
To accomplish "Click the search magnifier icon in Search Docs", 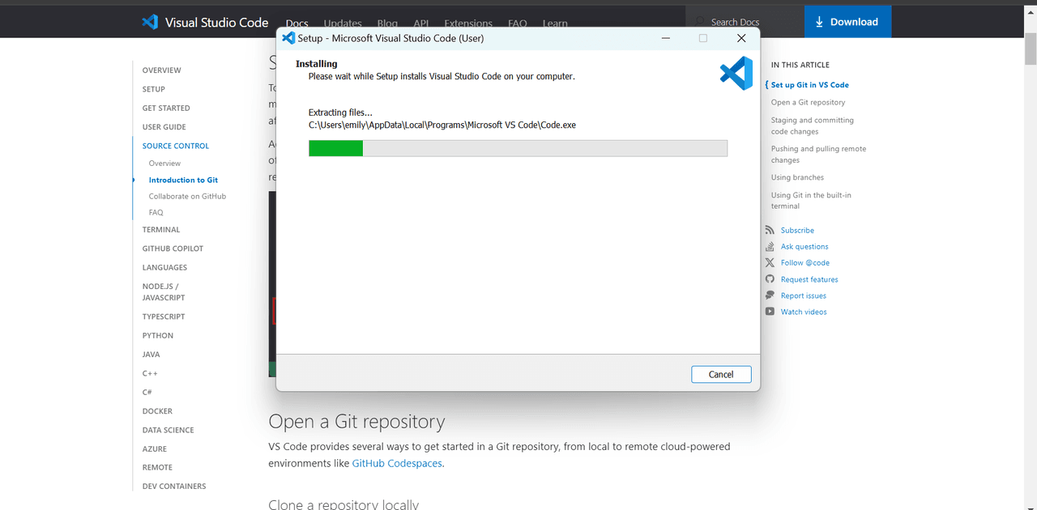I will (x=700, y=22).
